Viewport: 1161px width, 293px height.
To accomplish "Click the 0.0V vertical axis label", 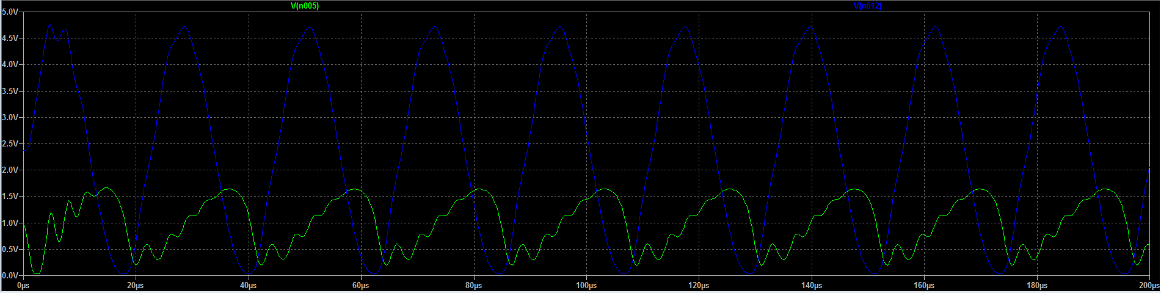I will pos(10,276).
